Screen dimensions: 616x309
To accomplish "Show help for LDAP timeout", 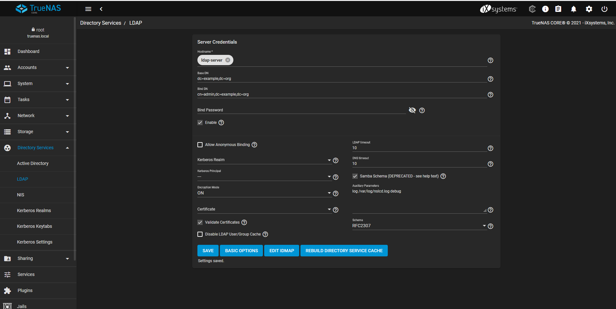I will tap(490, 148).
